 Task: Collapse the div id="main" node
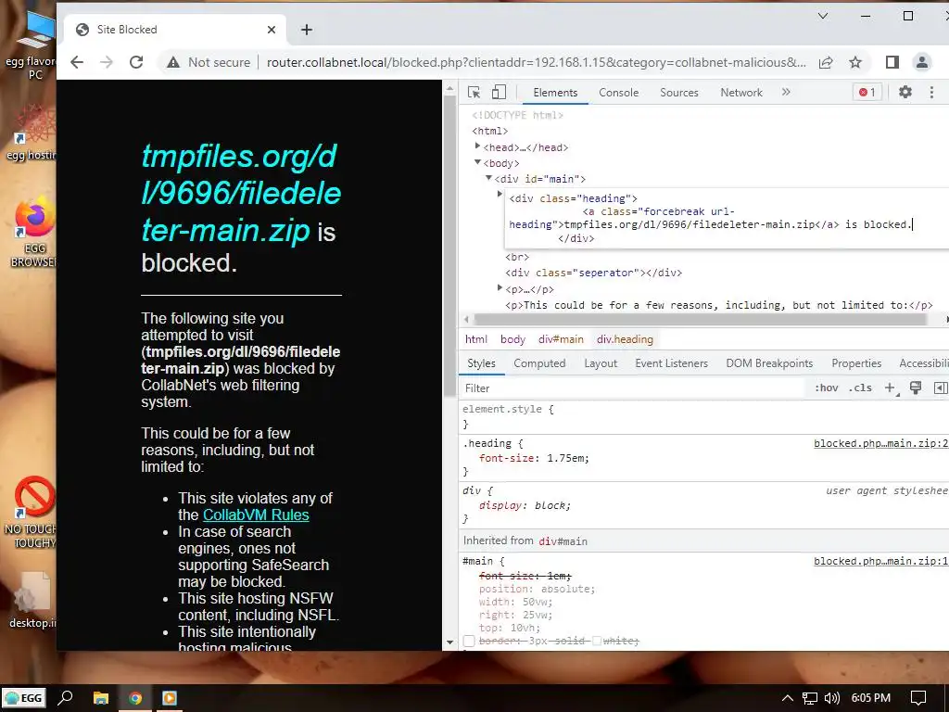[488, 177]
